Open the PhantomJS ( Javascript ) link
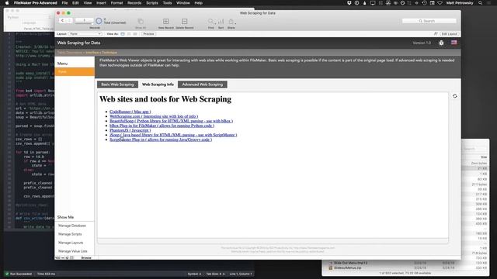The height and width of the screenshot is (279, 497). pyautogui.click(x=130, y=130)
